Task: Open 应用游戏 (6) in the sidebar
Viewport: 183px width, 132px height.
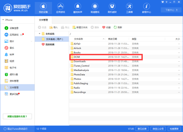Action: pos(17,35)
